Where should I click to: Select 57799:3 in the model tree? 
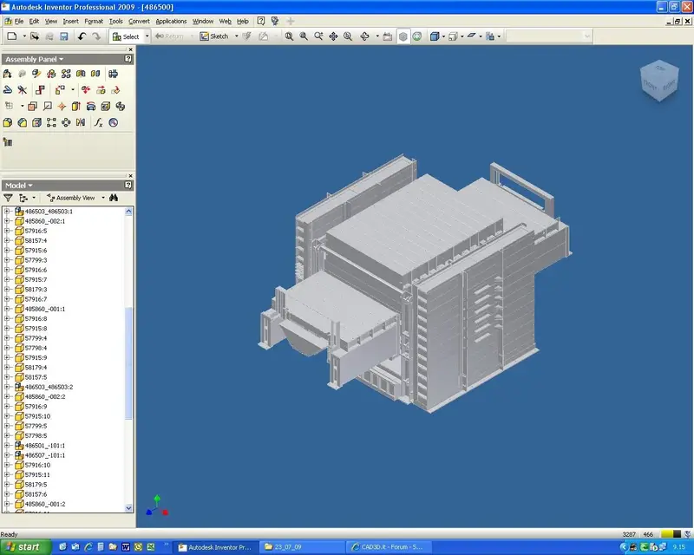[x=36, y=260]
